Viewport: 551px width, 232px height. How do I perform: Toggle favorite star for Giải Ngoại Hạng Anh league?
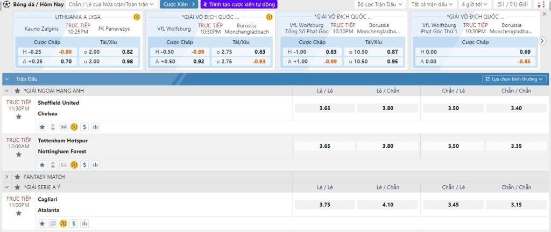point(17,91)
